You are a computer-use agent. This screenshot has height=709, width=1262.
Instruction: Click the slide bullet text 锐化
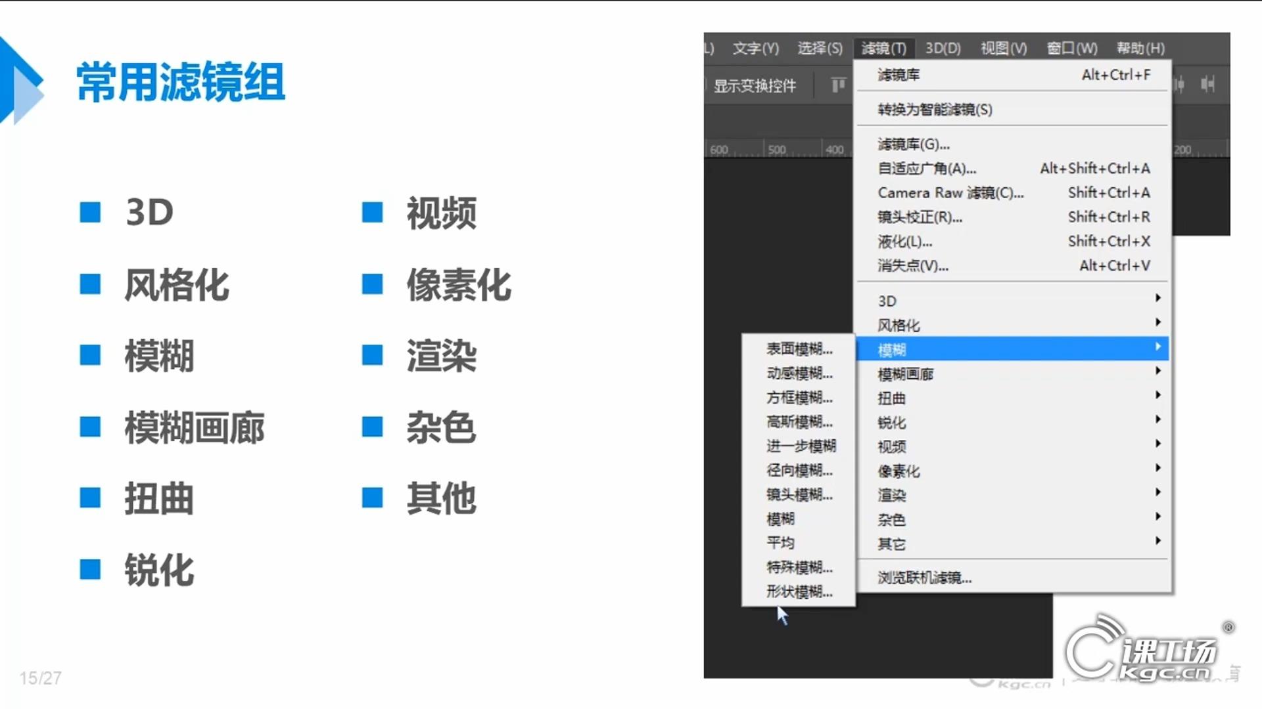pyautogui.click(x=159, y=570)
